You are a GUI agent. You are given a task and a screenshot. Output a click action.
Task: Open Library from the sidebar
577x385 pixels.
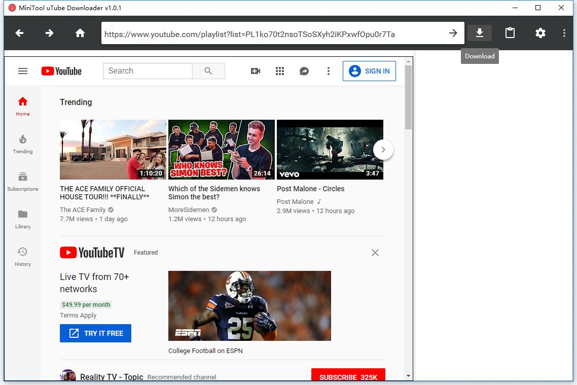click(22, 219)
